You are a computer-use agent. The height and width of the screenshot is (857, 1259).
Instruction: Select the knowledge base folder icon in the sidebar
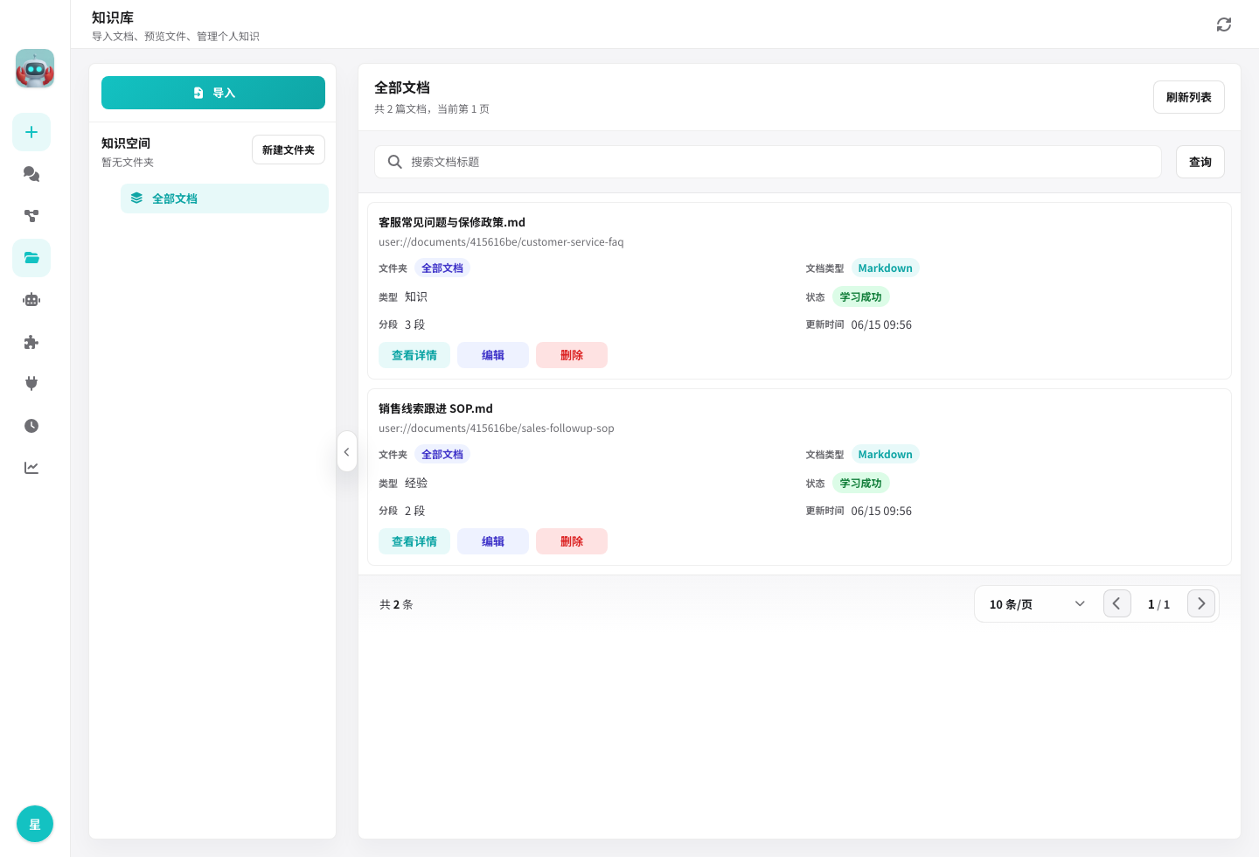[31, 258]
